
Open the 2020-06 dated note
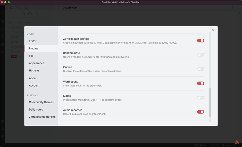pyautogui.click(x=17, y=32)
